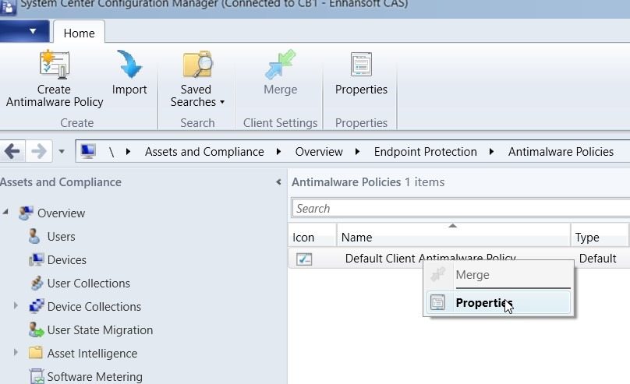630x384 pixels.
Task: Select Antimalware Policies breadcrumb
Action: point(561,152)
